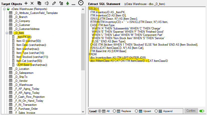Viewport: 207px width, 115px height.
Task: Select the Replace load option
Action: (114, 111)
